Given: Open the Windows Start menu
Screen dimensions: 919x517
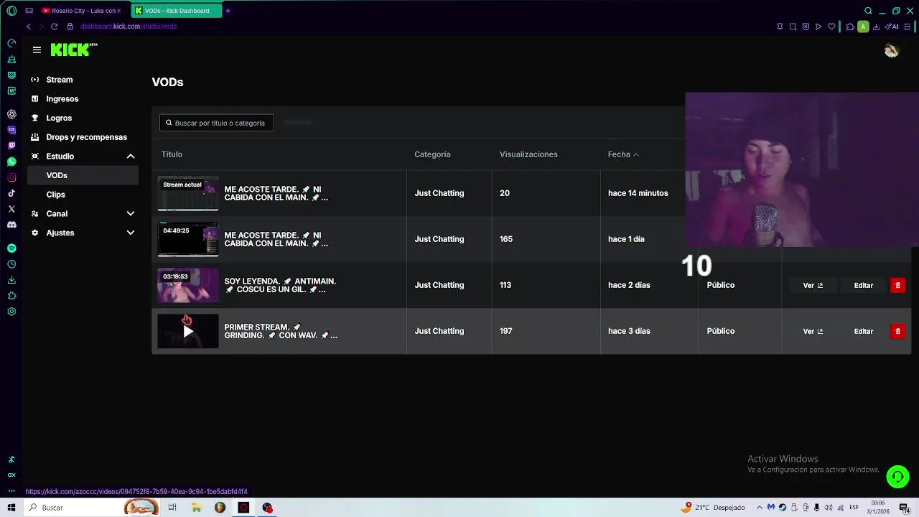Looking at the screenshot, I should click(x=11, y=508).
